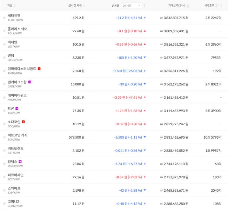This screenshot has width=228, height=212.
Task: Click the 시가총액 column header label
Action: pyautogui.click(x=207, y=6)
